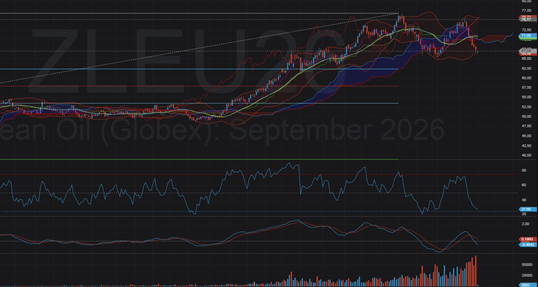This screenshot has width=538, height=287.
Task: Select the 42,50 price axis value
Action: tap(526, 146)
